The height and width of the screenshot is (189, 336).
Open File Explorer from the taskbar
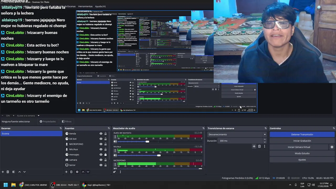[13, 185]
